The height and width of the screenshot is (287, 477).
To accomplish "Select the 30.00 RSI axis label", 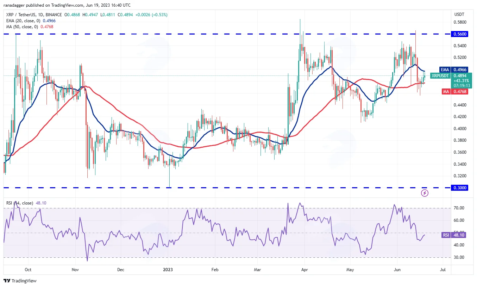I will click(460, 257).
